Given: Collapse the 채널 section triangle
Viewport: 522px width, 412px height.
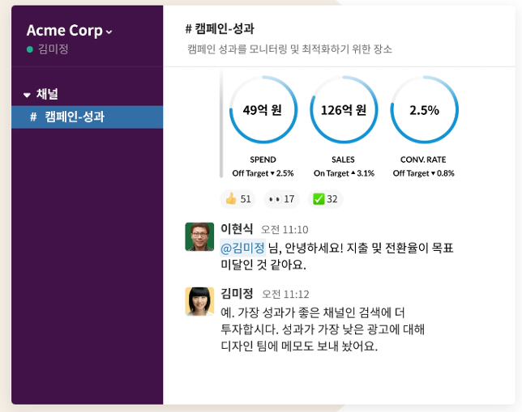Looking at the screenshot, I should pos(27,95).
